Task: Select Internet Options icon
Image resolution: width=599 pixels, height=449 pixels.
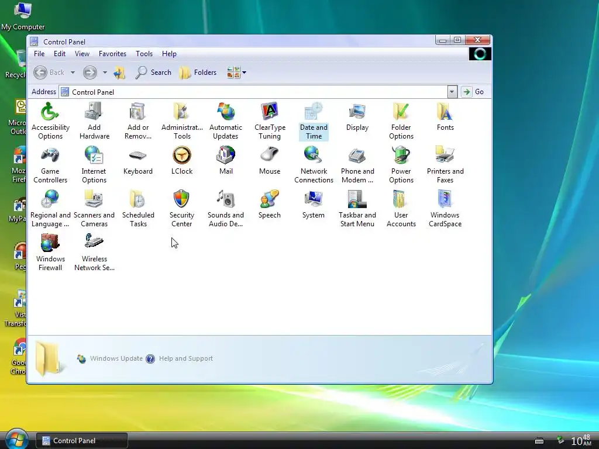Action: point(94,164)
